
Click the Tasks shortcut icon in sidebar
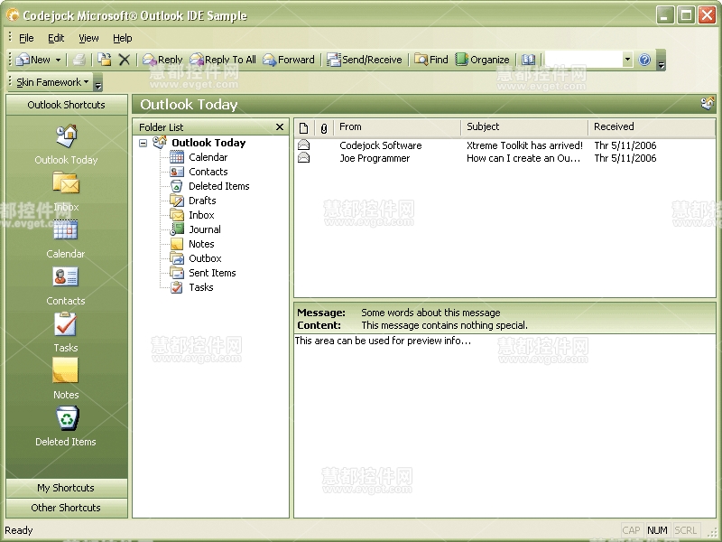click(65, 323)
